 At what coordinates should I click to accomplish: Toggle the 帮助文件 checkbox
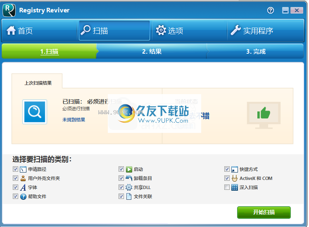[x=15, y=196]
